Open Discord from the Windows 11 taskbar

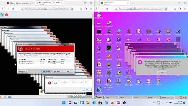coord(118,103)
